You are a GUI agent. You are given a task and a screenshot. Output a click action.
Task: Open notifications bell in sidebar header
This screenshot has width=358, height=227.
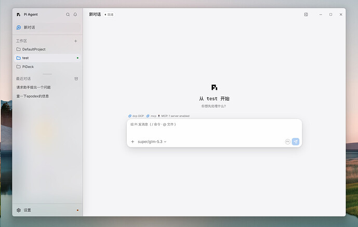pos(75,15)
